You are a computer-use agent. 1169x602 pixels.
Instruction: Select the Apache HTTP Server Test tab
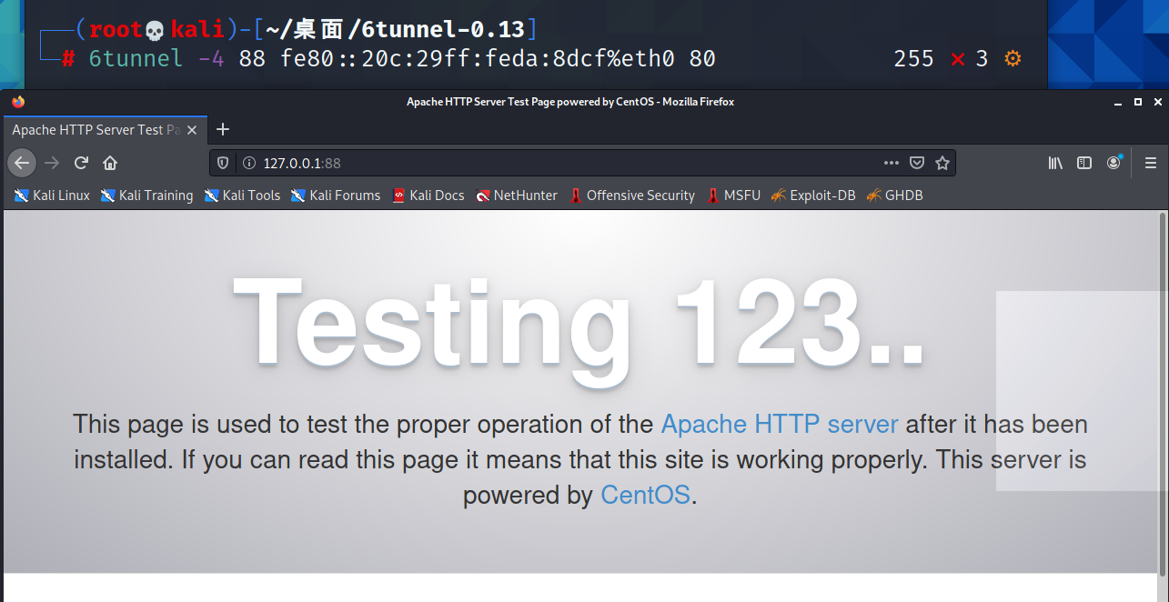[x=96, y=130]
